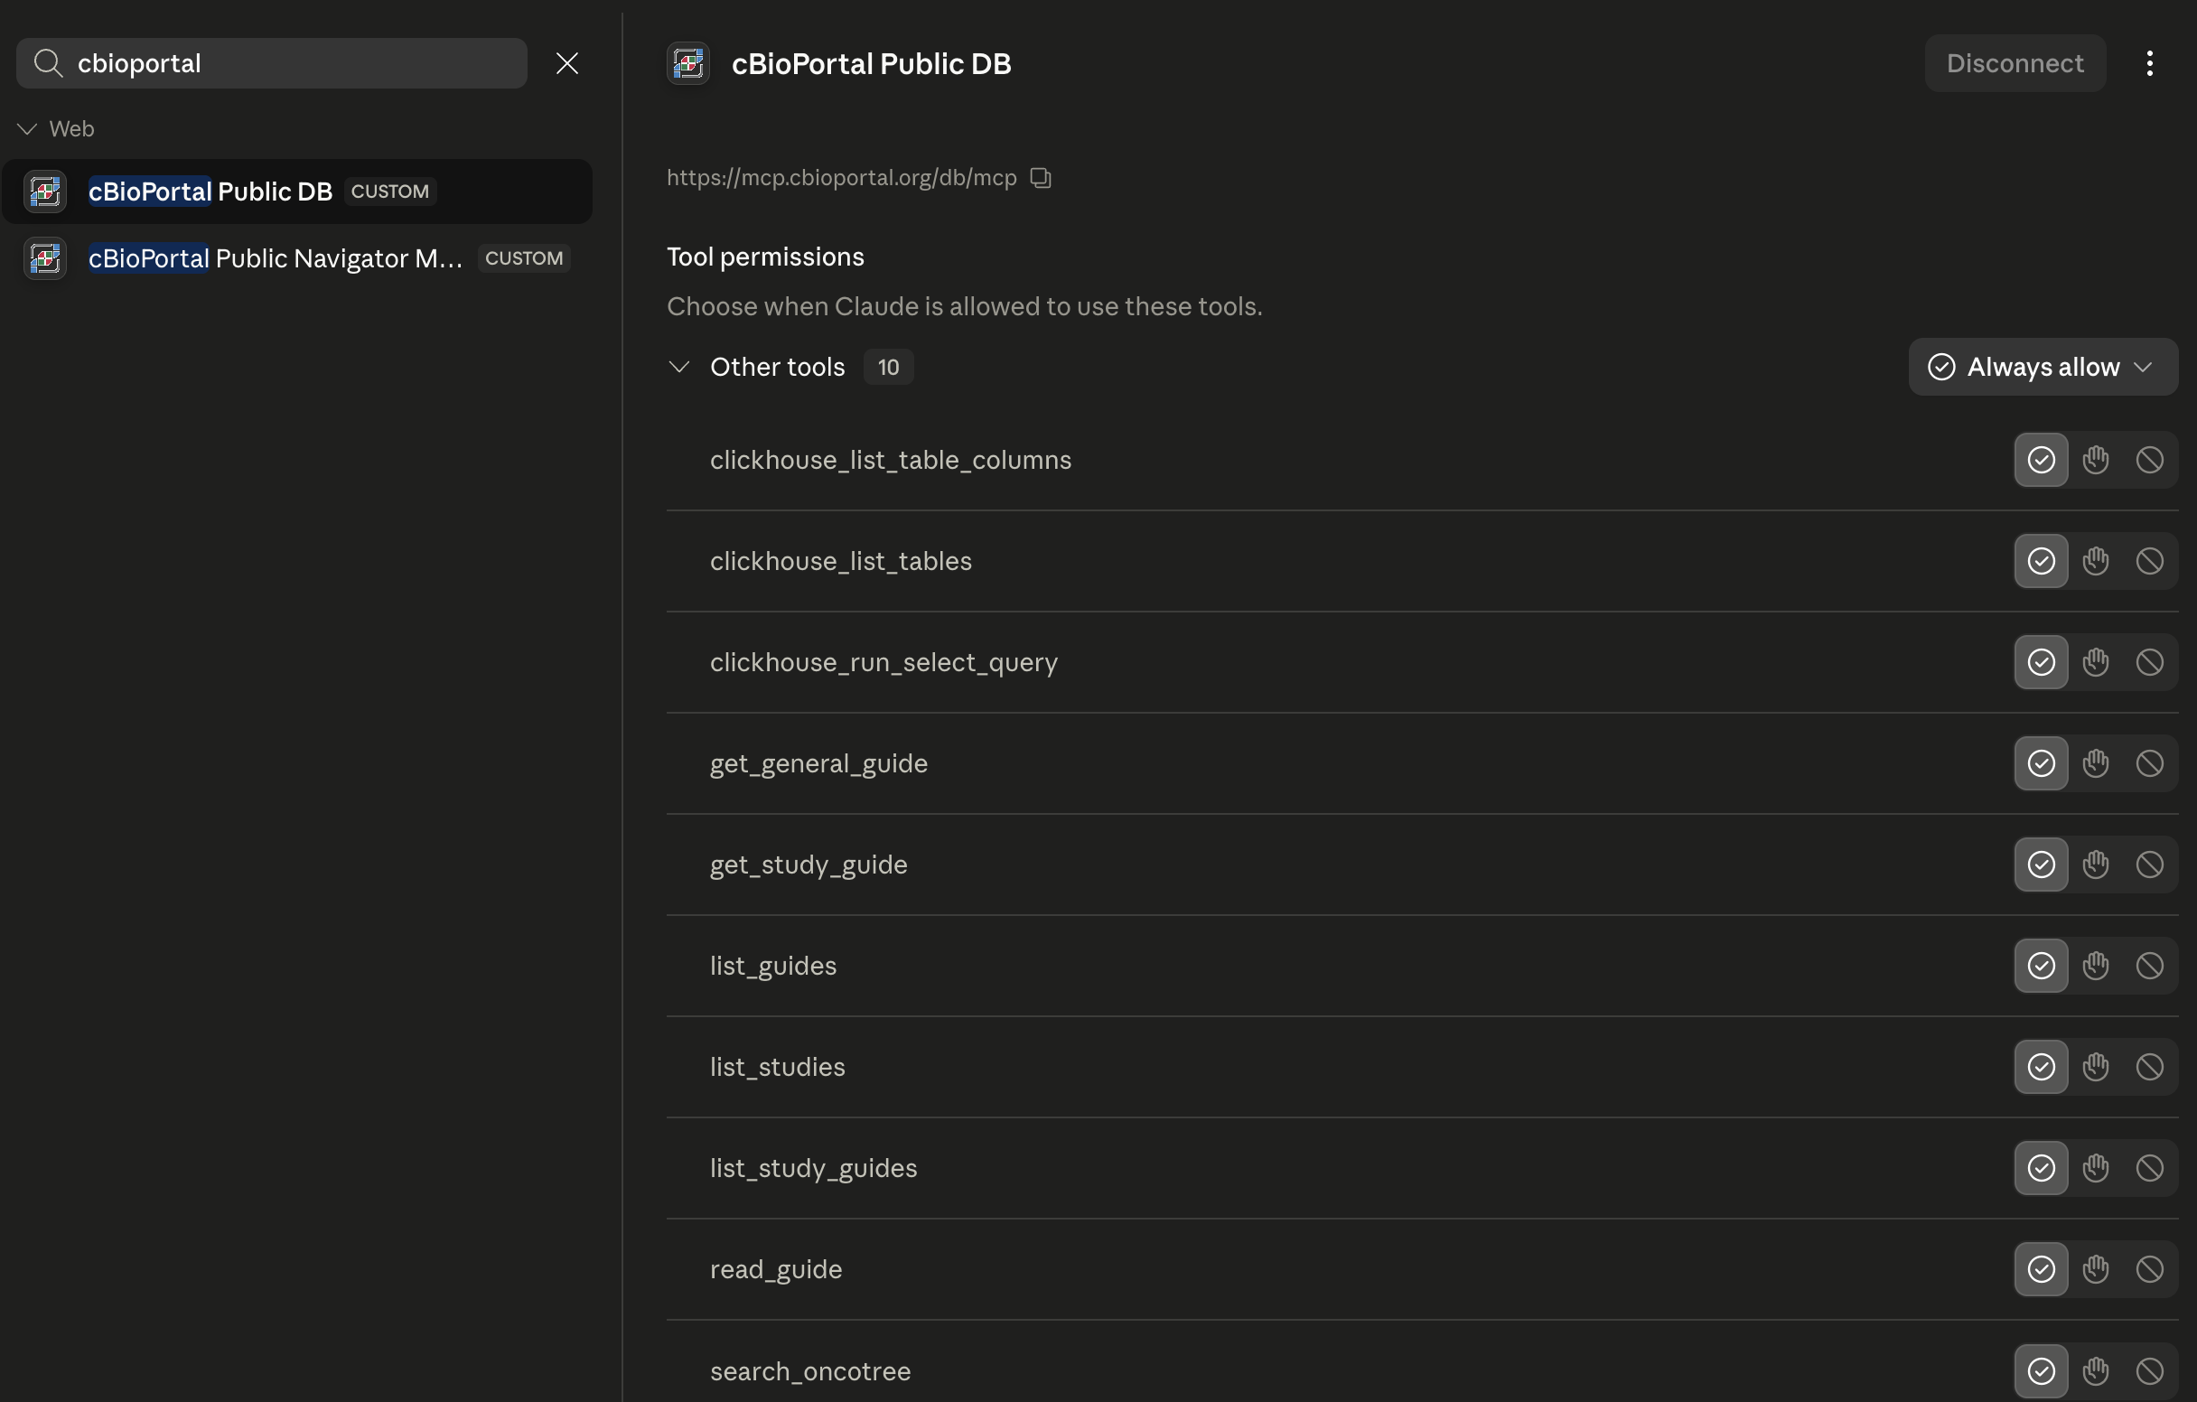Click CUSTOM badge on Public Navigator
Screen dimensions: 2197x1402
click(524, 258)
